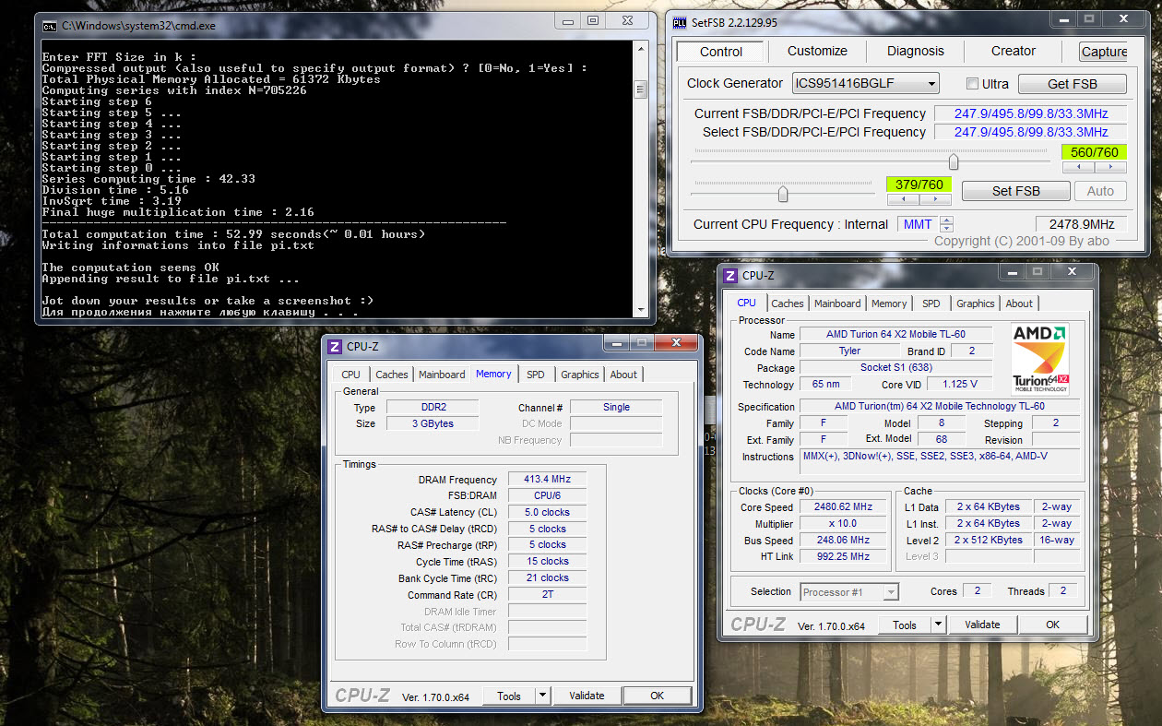Click the Capture button in SetFSB
Image resolution: width=1162 pixels, height=726 pixels.
click(1104, 52)
